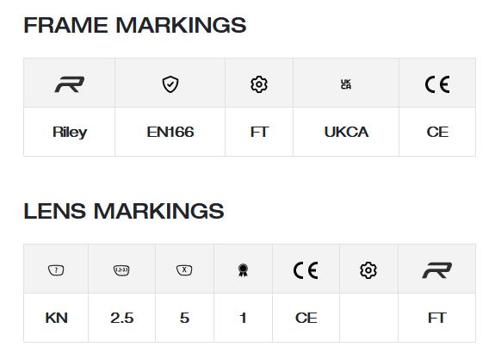501x359 pixels.
Task: Select the EN166 text cell
Action: (x=170, y=132)
